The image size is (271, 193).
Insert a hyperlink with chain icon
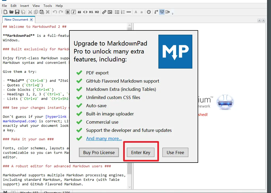tap(104, 12)
